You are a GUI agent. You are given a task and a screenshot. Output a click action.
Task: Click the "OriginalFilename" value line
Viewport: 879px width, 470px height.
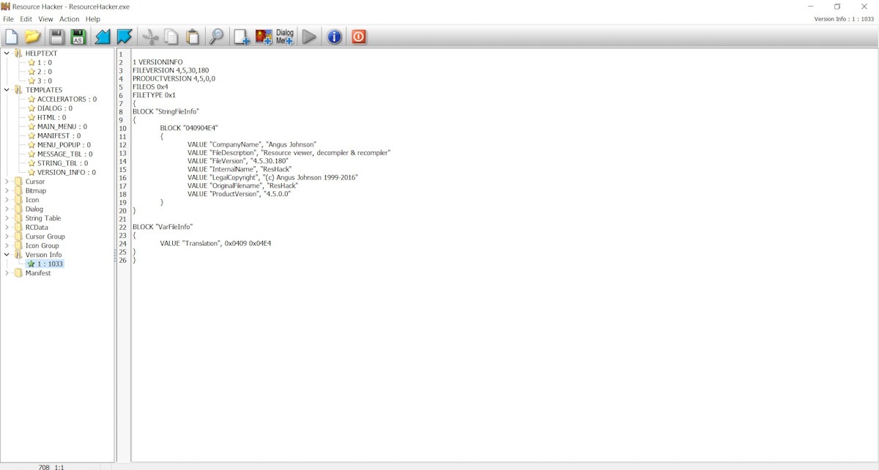[x=243, y=185]
